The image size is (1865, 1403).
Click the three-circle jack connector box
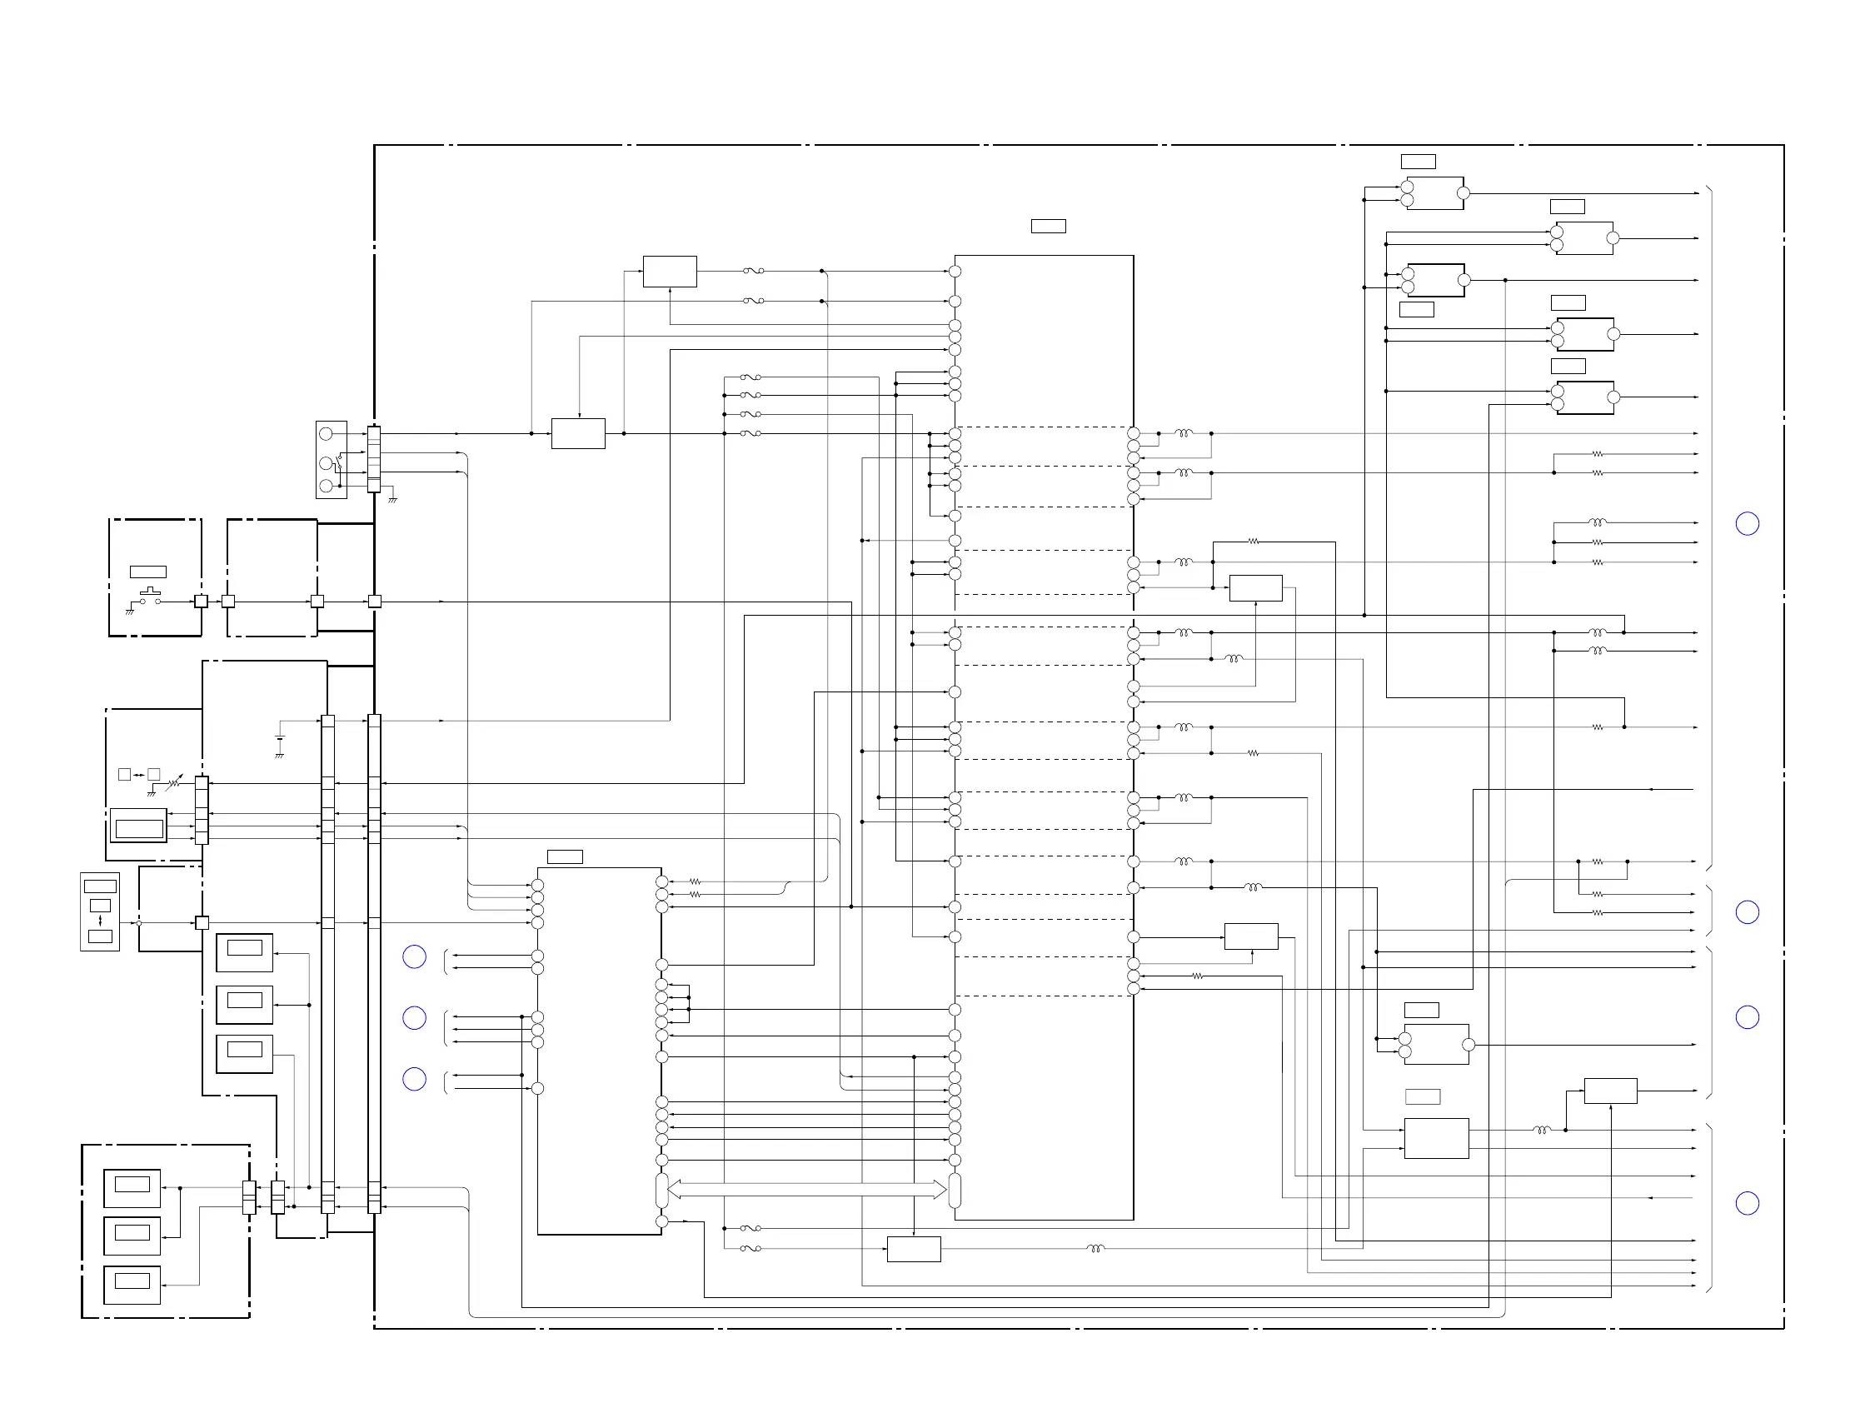pyautogui.click(x=332, y=461)
